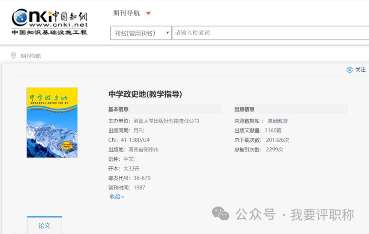Select the 总下载次数 value 201326次
This screenshot has height=234, width=369.
(278, 140)
